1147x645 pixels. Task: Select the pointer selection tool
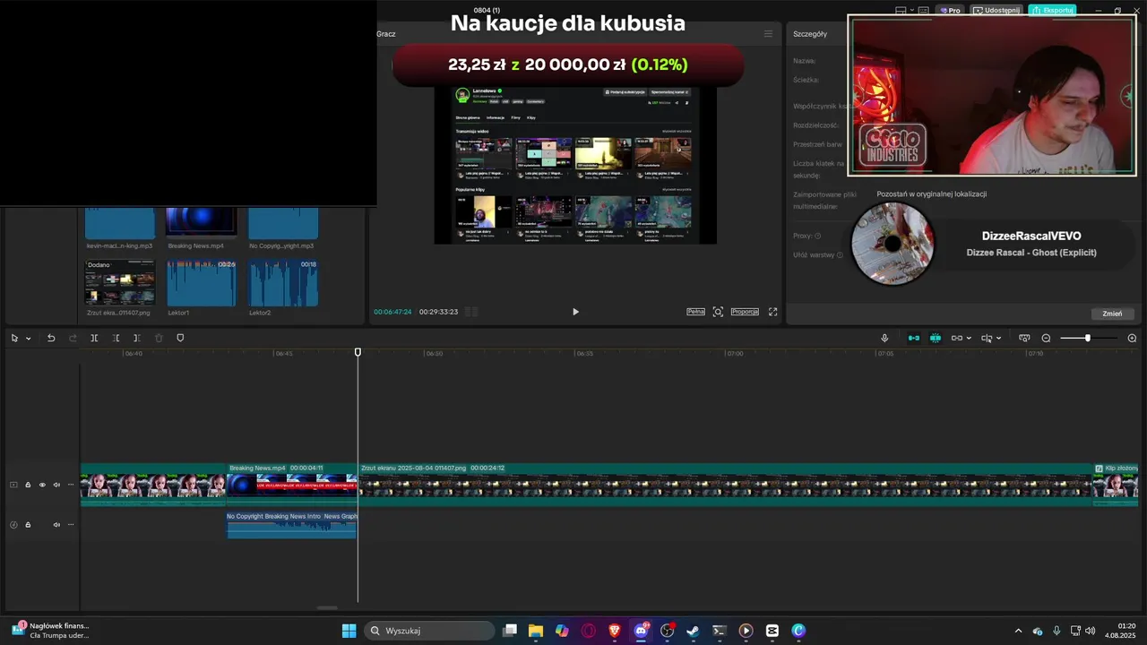14,338
